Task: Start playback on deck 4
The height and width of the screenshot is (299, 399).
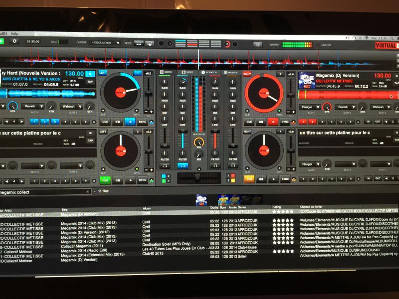Action: 273,179
